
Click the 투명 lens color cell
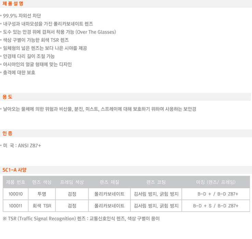coord(42,194)
